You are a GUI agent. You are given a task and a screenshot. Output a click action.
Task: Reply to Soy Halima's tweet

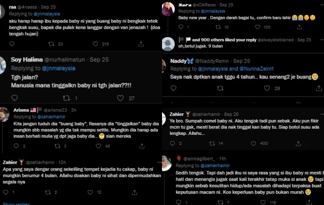tap(15, 98)
